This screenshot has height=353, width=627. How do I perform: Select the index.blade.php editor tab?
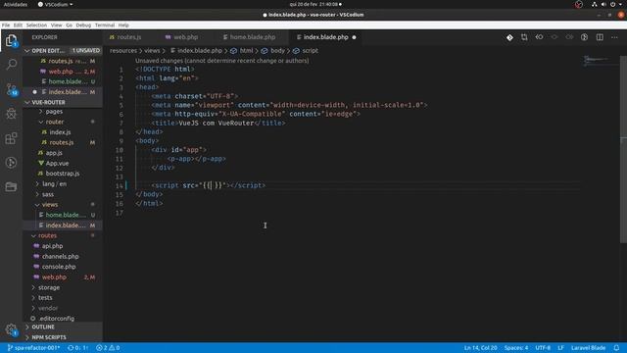[x=325, y=37]
